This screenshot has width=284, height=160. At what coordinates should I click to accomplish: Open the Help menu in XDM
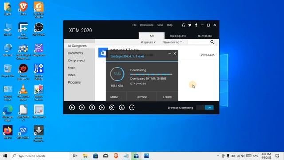170,25
